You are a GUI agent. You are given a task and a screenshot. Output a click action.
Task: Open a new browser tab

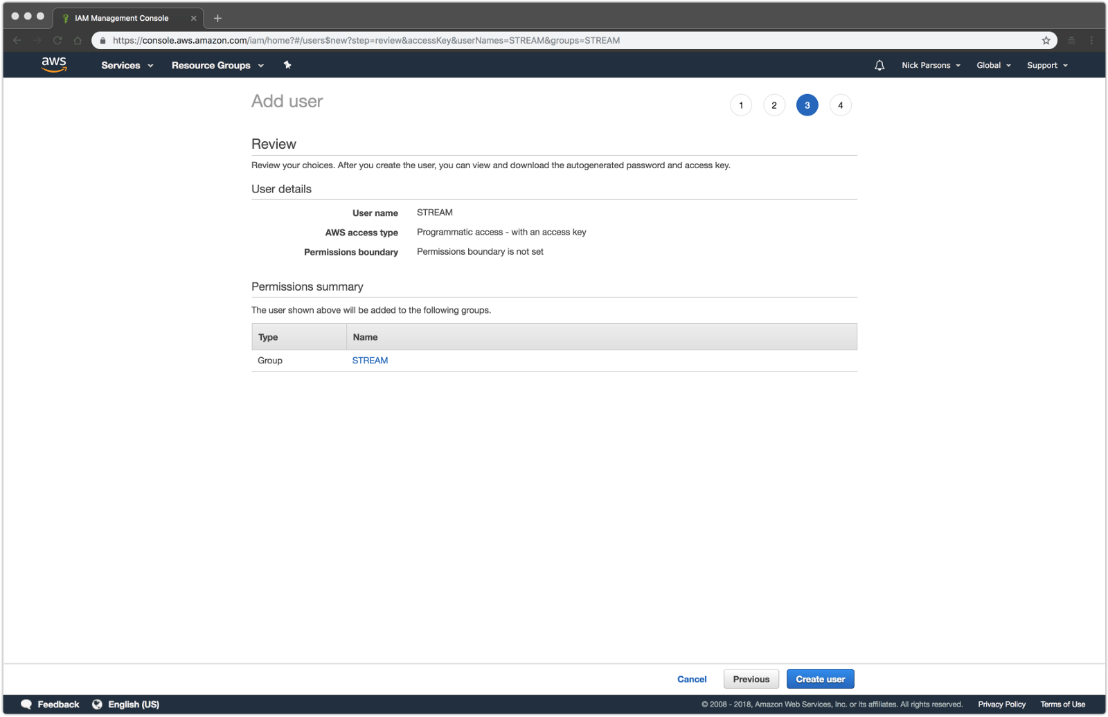(217, 18)
